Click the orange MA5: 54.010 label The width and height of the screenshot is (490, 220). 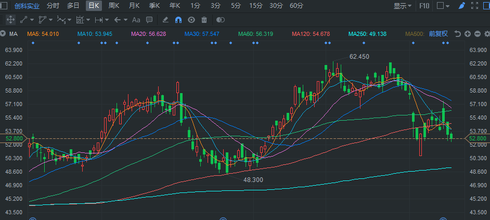[43, 34]
